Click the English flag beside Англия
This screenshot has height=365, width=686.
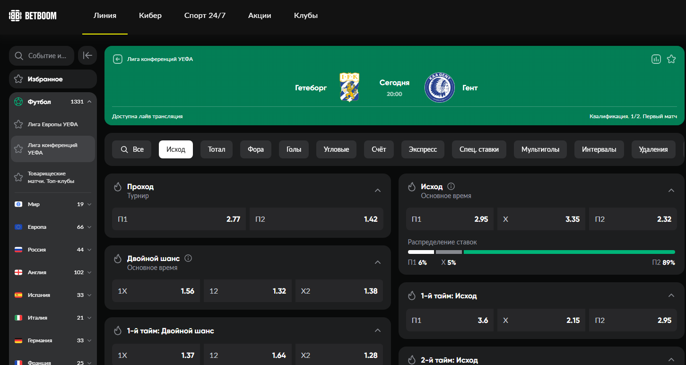[x=18, y=272]
